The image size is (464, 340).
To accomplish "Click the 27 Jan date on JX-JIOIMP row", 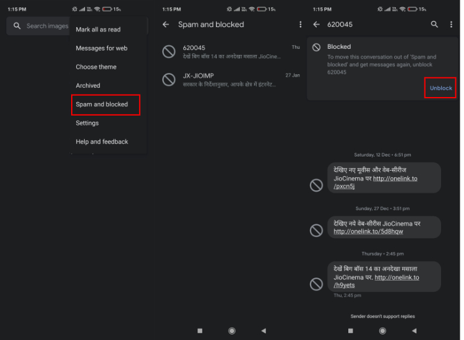I will click(x=293, y=75).
